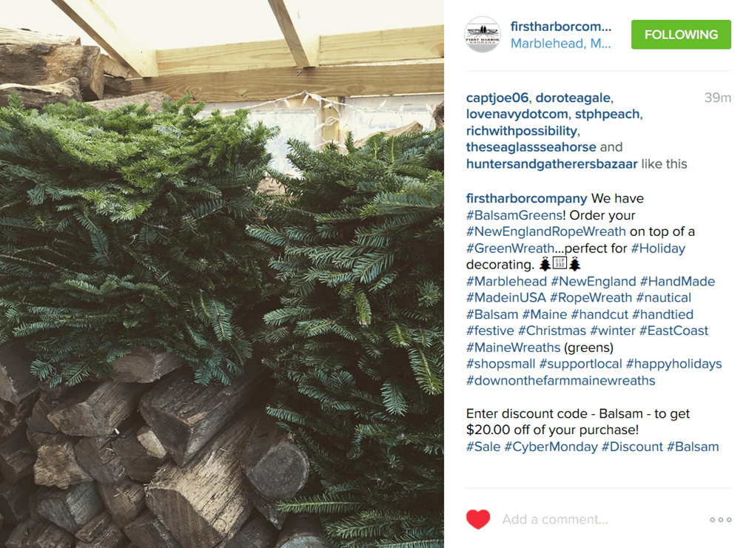Open the #downonthefarmmainewreaths hashtag
752x548 pixels.
560,380
